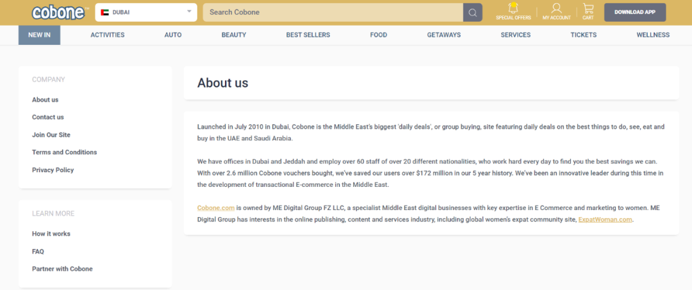The height and width of the screenshot is (290, 692).
Task: Browse the Getaways category
Action: click(444, 35)
